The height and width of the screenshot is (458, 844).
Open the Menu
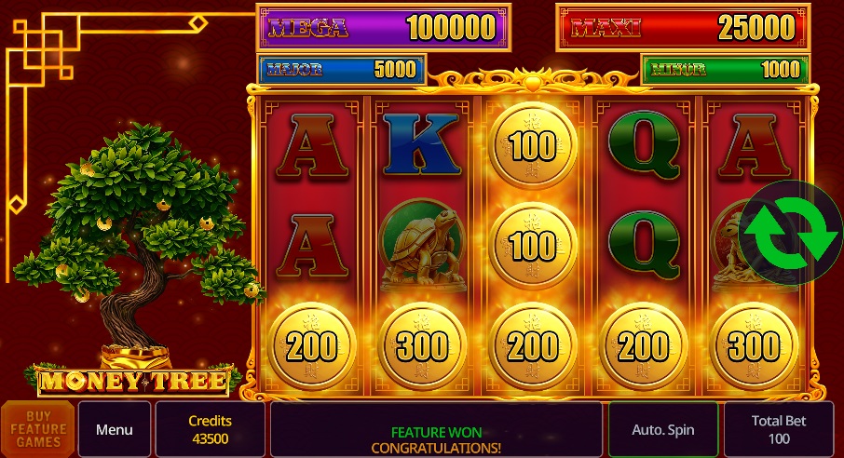114,429
